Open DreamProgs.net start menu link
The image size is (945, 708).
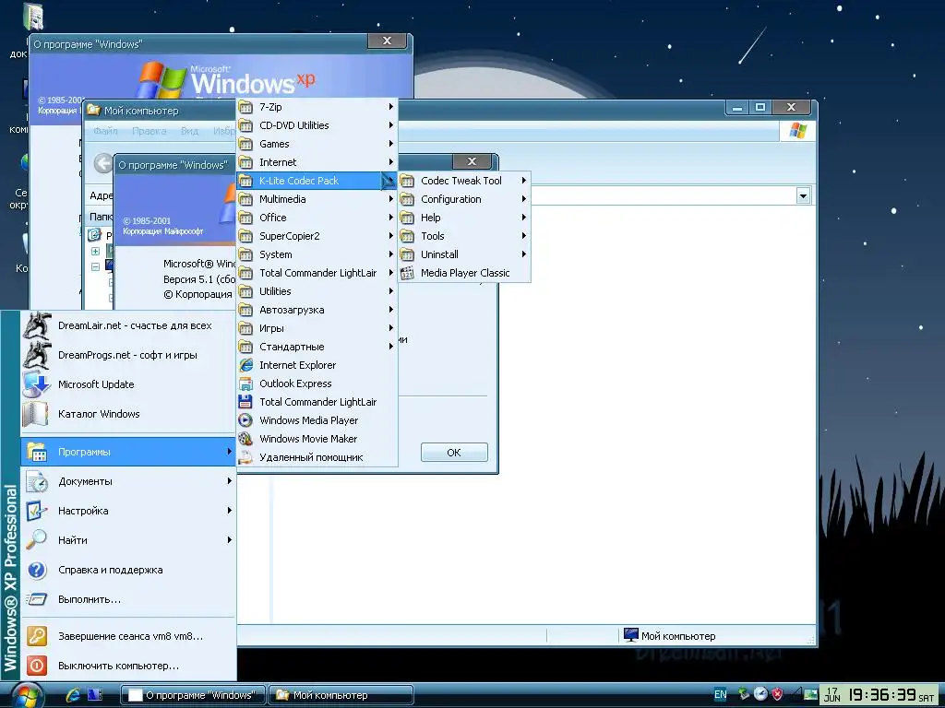coord(127,355)
